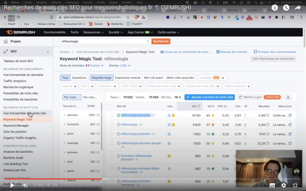Open the réflexologie palmaire keyword link
The width and height of the screenshot is (306, 191).
[x=136, y=134]
